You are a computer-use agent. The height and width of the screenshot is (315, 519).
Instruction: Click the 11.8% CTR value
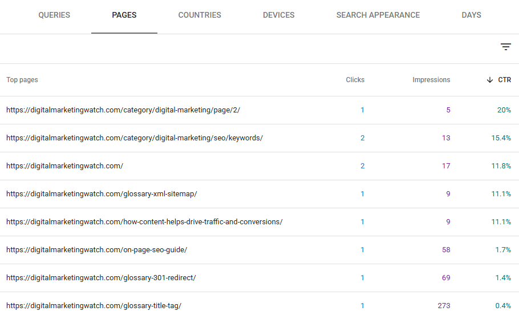501,166
